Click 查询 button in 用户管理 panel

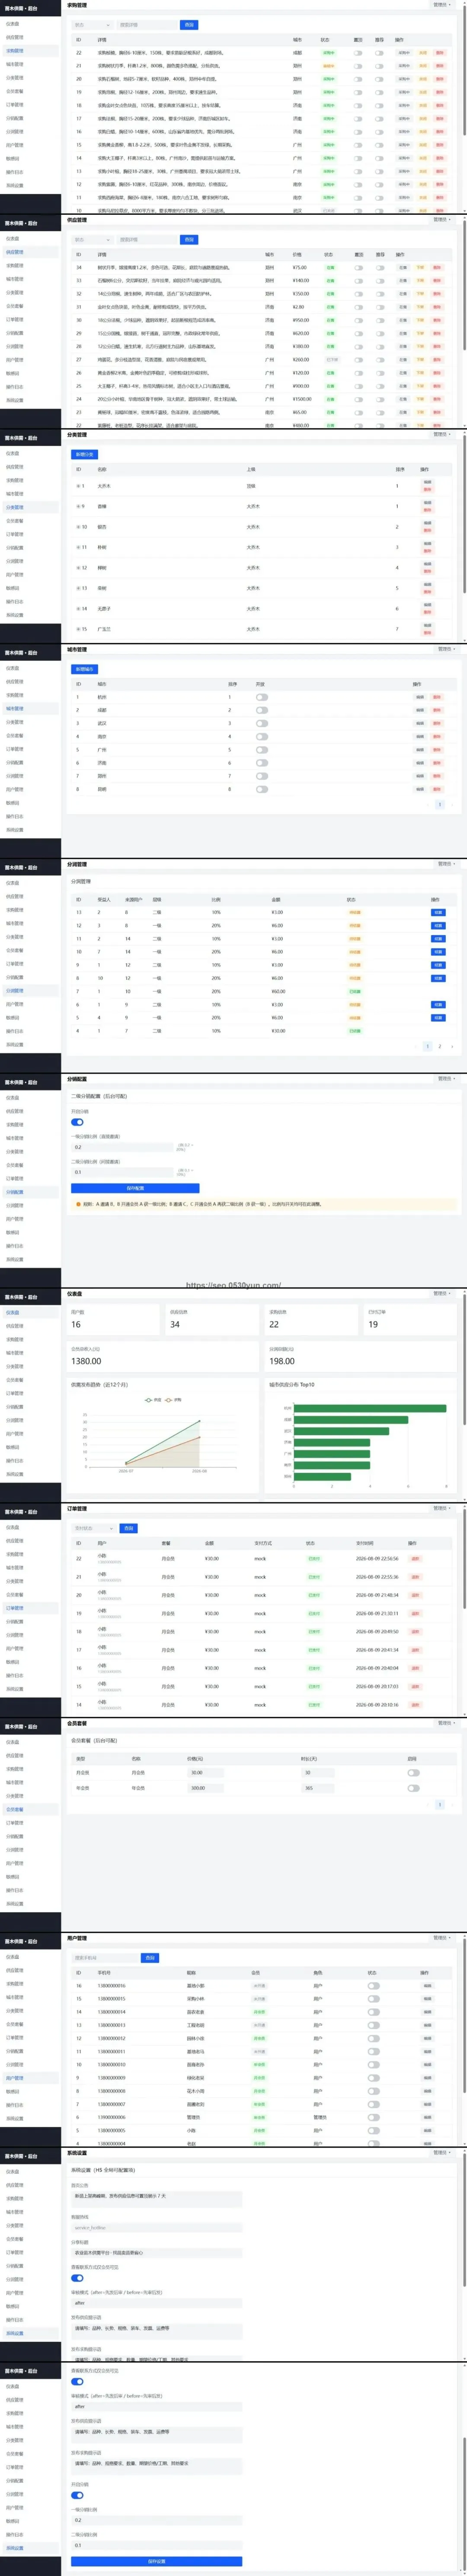tap(150, 1958)
